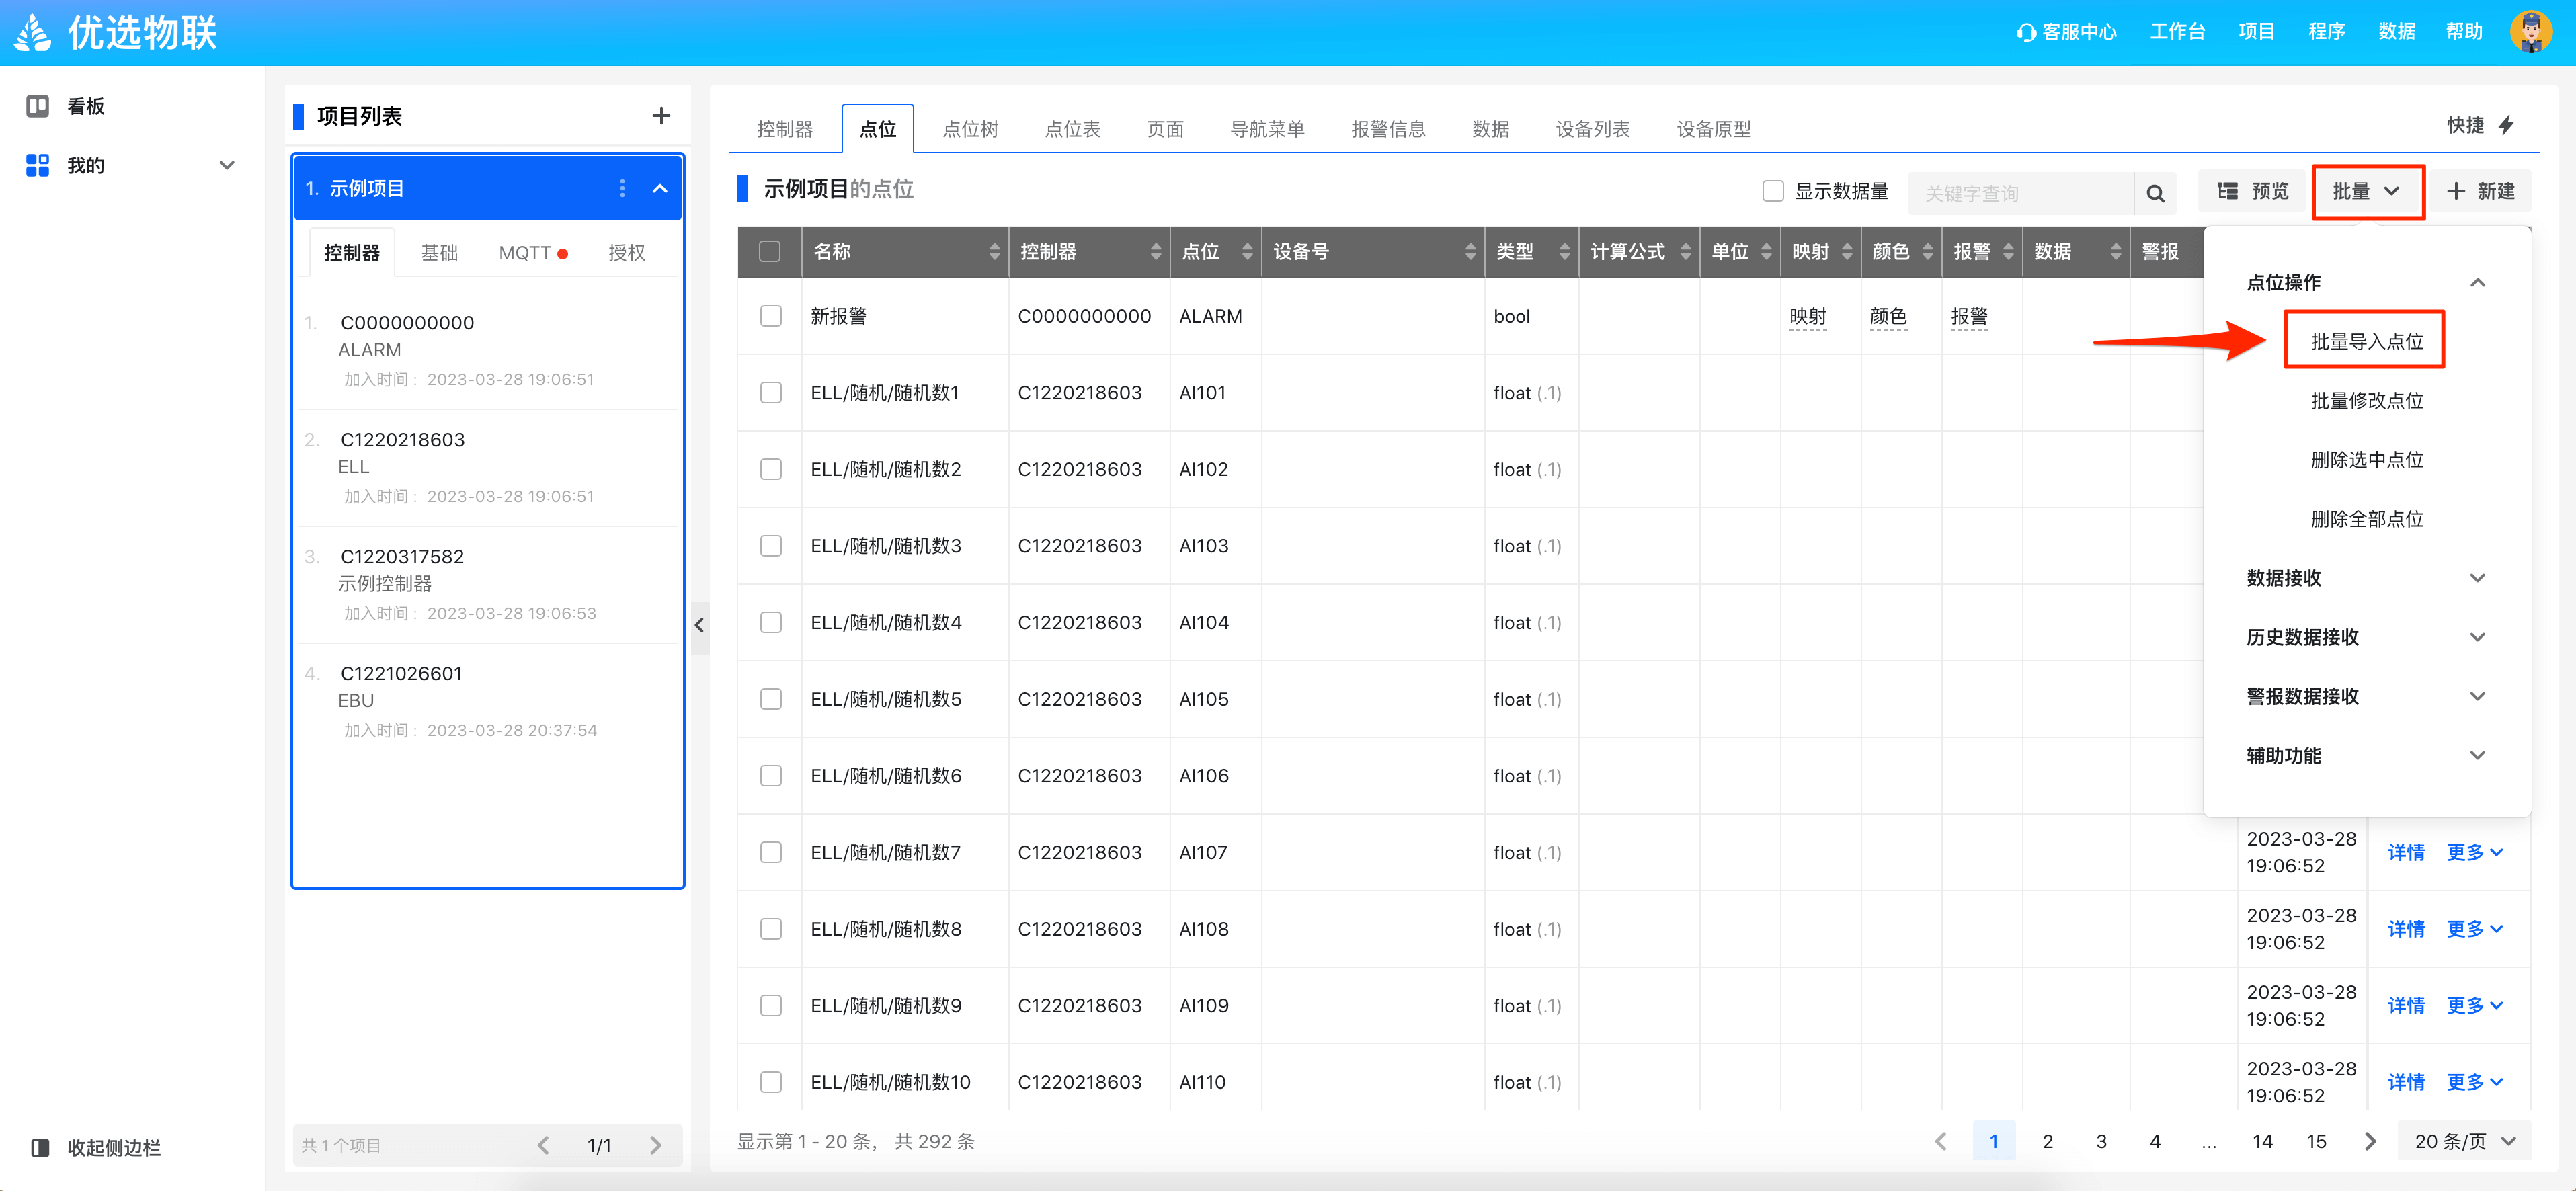The height and width of the screenshot is (1191, 2576).
Task: Sort by 点位 column arrows
Action: 1247,252
